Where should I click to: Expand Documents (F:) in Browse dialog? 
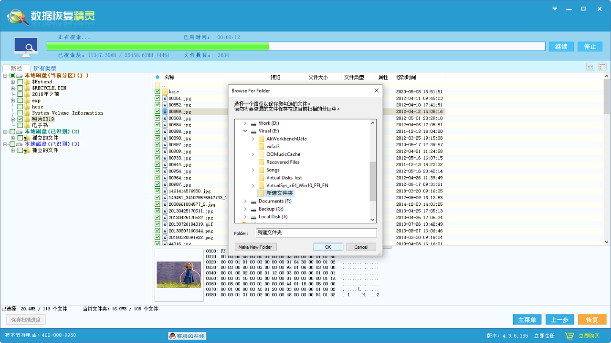coord(245,201)
